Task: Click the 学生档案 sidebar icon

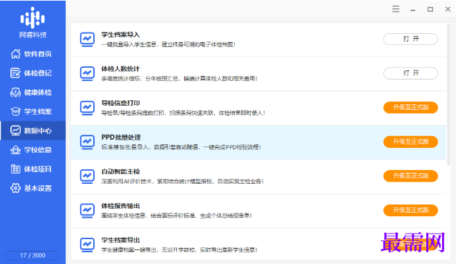Action: pyautogui.click(x=15, y=111)
